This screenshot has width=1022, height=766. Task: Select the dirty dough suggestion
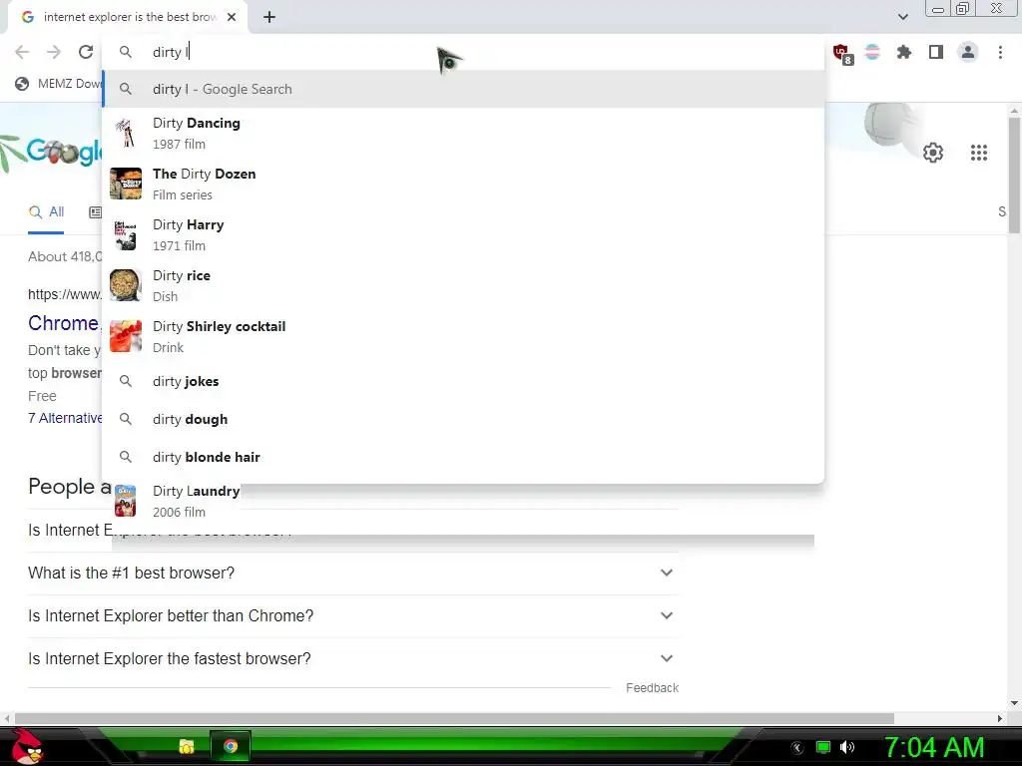pyautogui.click(x=463, y=420)
